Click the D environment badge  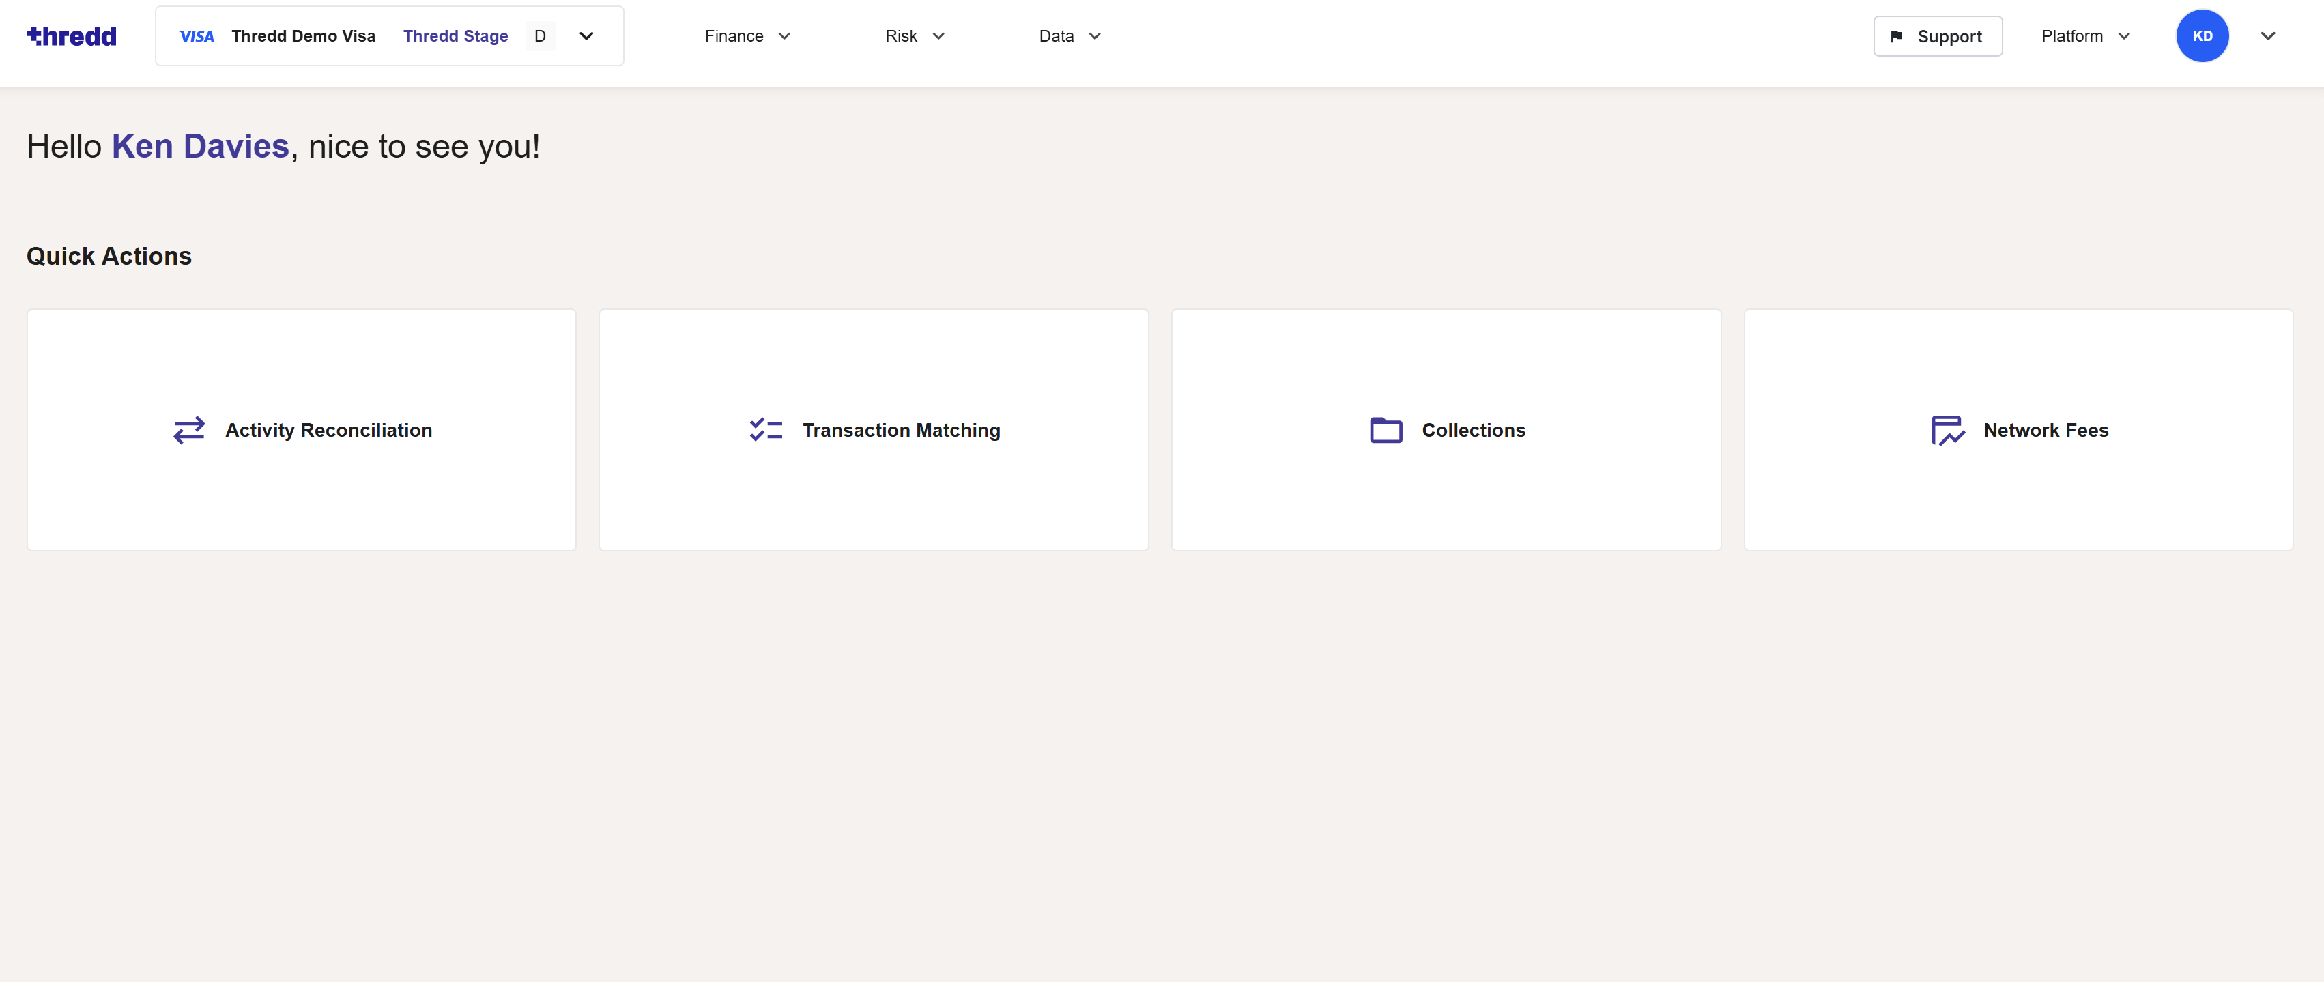539,36
